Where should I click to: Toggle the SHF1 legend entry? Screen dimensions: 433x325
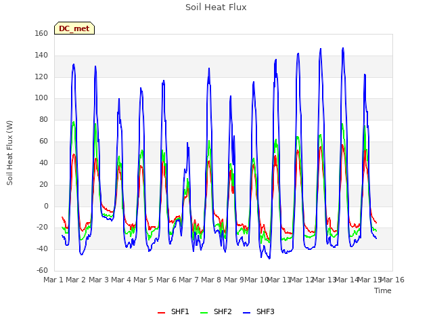pyautogui.click(x=173, y=311)
